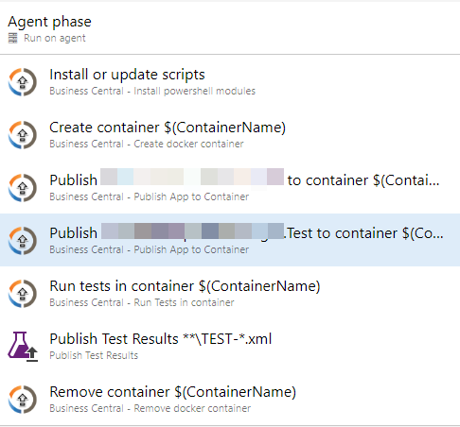Click the Run on agent server icon
The width and height of the screenshot is (460, 427).
click(13, 38)
